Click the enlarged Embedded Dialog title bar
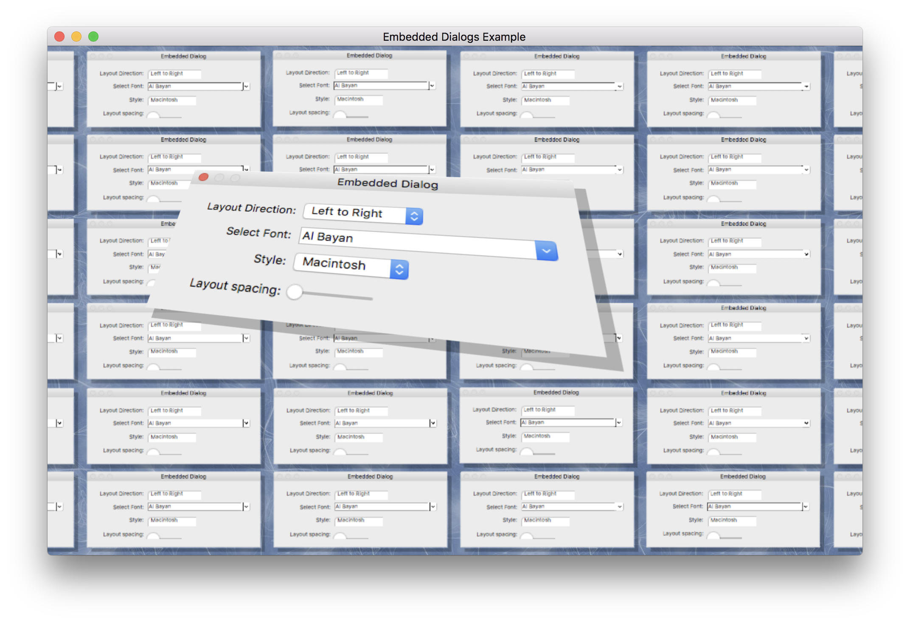The width and height of the screenshot is (910, 623). coord(387,183)
